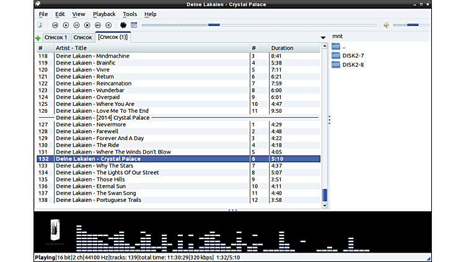
Task: Sort by the Duration column header
Action: tap(282, 48)
